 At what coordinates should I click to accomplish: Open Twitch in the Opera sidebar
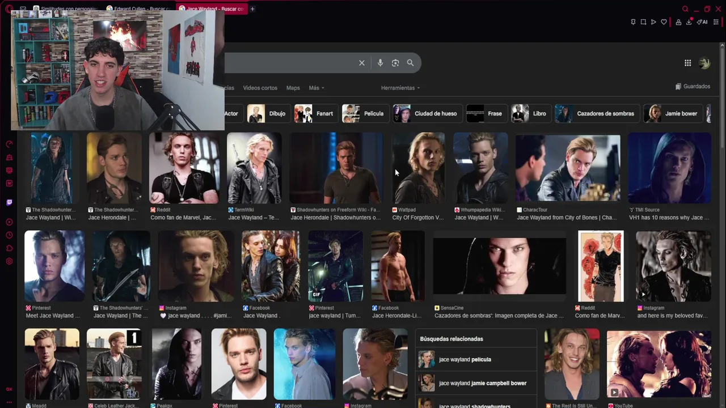pyautogui.click(x=9, y=202)
